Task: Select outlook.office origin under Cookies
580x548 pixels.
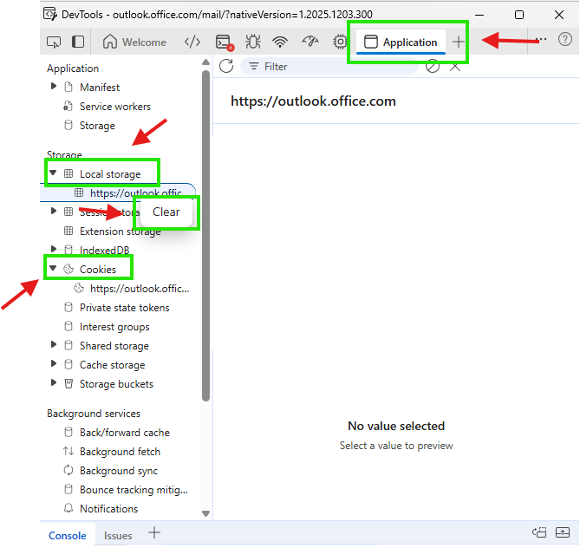Action: pos(140,289)
